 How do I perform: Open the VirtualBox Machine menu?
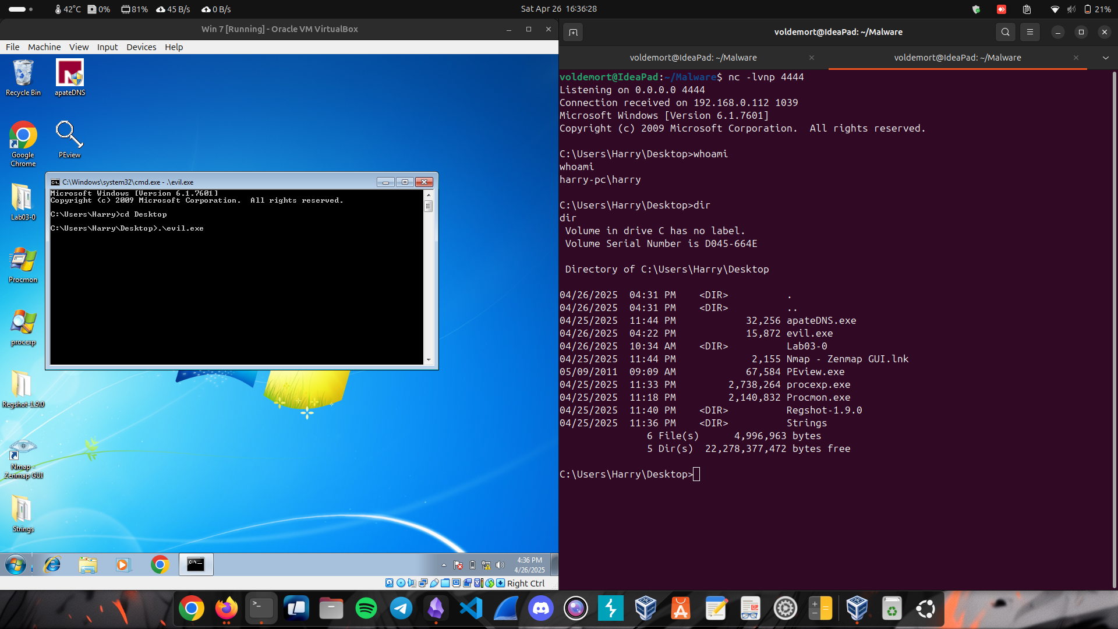[44, 47]
